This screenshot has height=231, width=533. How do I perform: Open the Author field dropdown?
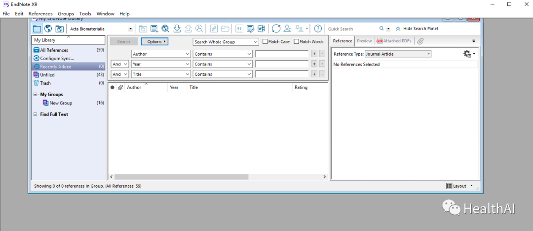(x=161, y=54)
